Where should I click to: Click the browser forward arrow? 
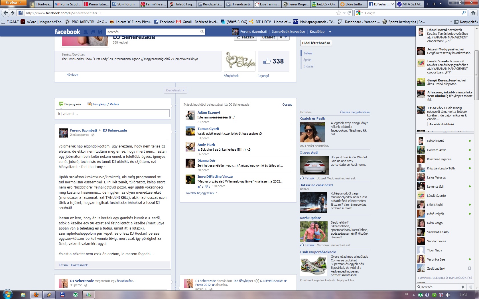coord(13,13)
